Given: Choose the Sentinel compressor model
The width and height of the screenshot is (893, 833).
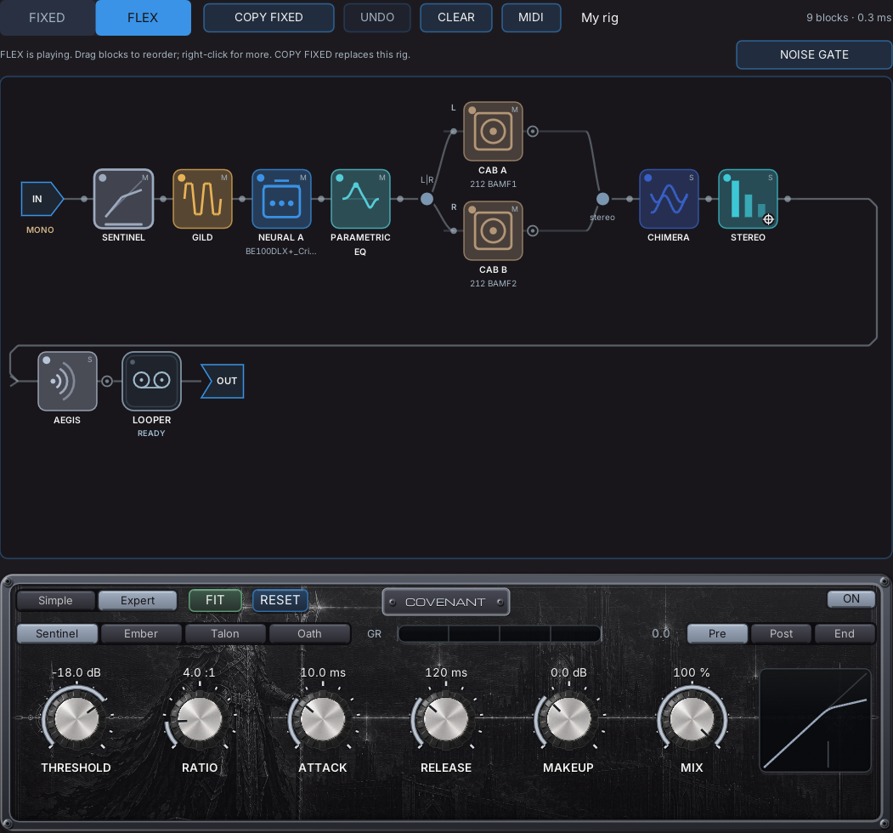Looking at the screenshot, I should 57,633.
